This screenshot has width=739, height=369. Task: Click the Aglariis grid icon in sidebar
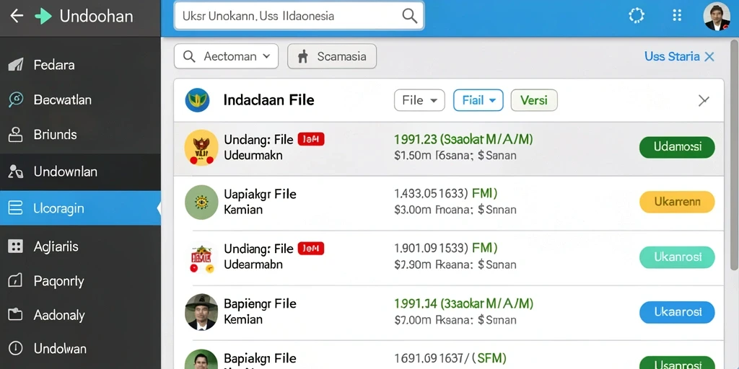point(16,246)
